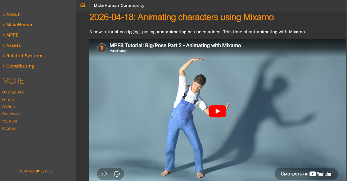
Task: Expand the About section chevron
Action: (x=4, y=15)
